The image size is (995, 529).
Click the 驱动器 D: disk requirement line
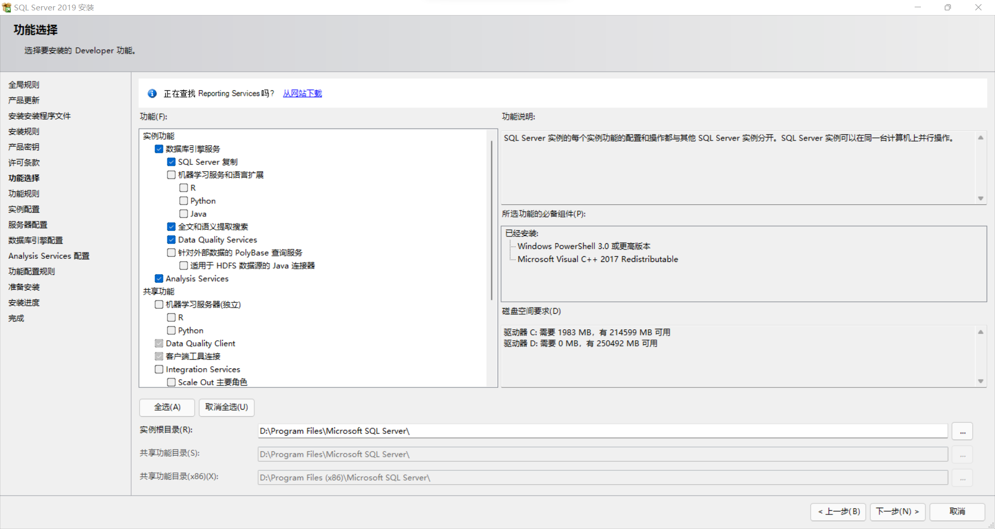pos(580,343)
